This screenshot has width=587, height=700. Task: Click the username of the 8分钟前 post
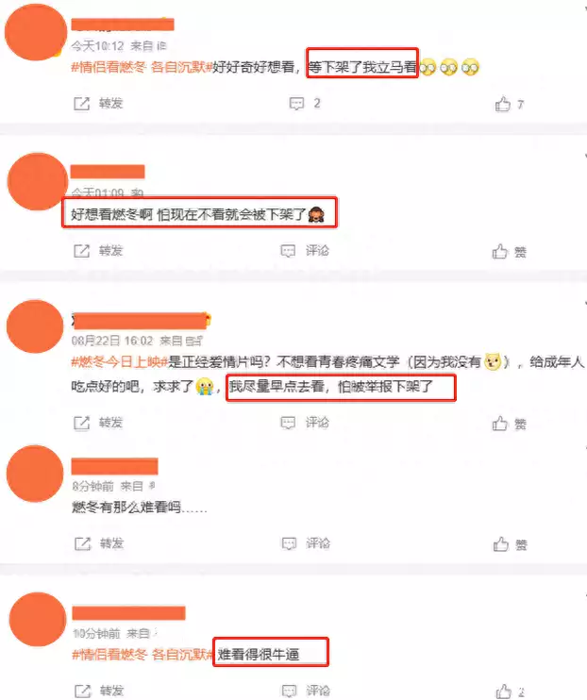(x=115, y=467)
